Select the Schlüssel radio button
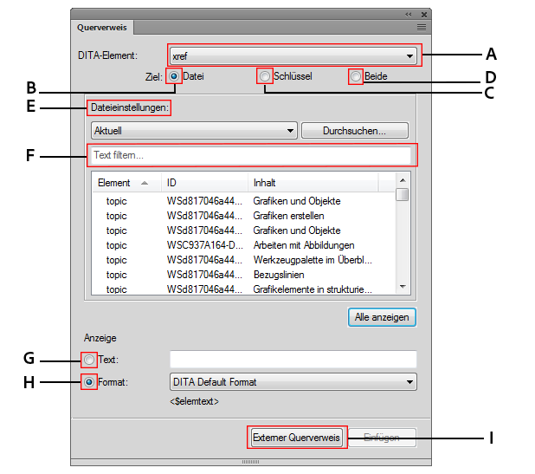The height and width of the screenshot is (474, 535). [265, 76]
